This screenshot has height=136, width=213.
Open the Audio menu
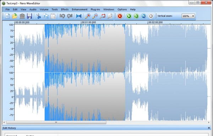click(x=33, y=9)
